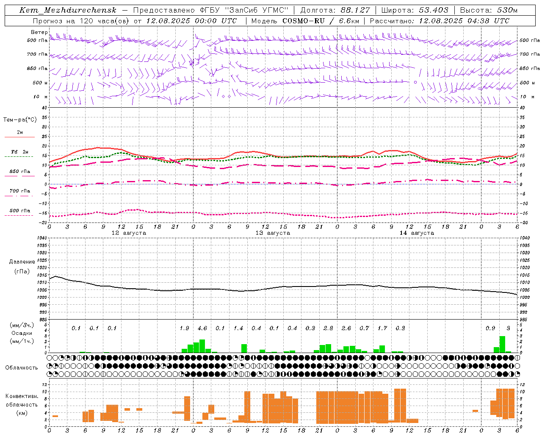The height and width of the screenshot is (434, 542).
Task: Click the model label COSMO-RU / 6.6км
Action: point(321,21)
